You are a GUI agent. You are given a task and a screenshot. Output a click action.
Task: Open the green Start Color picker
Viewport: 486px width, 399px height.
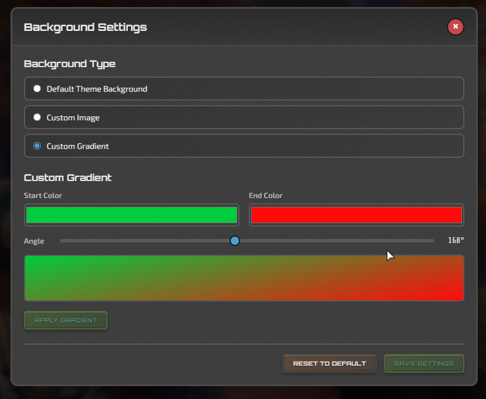click(x=132, y=215)
